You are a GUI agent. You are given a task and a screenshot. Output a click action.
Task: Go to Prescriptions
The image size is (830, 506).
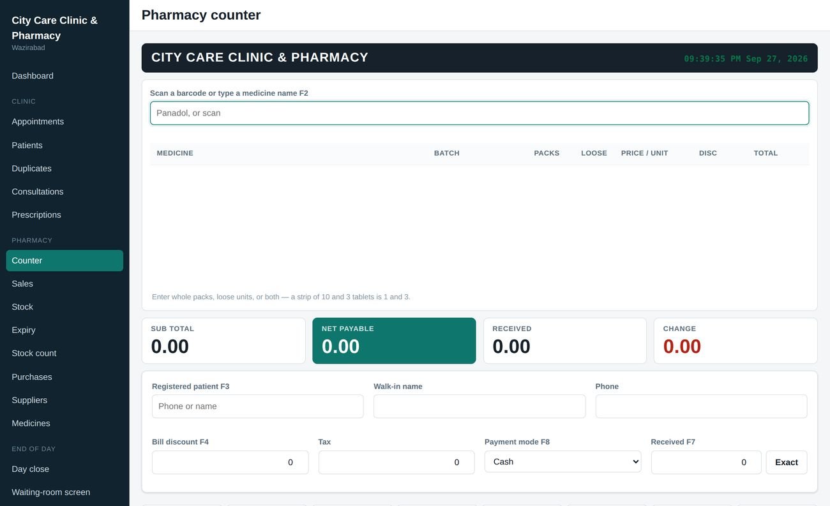click(64, 215)
